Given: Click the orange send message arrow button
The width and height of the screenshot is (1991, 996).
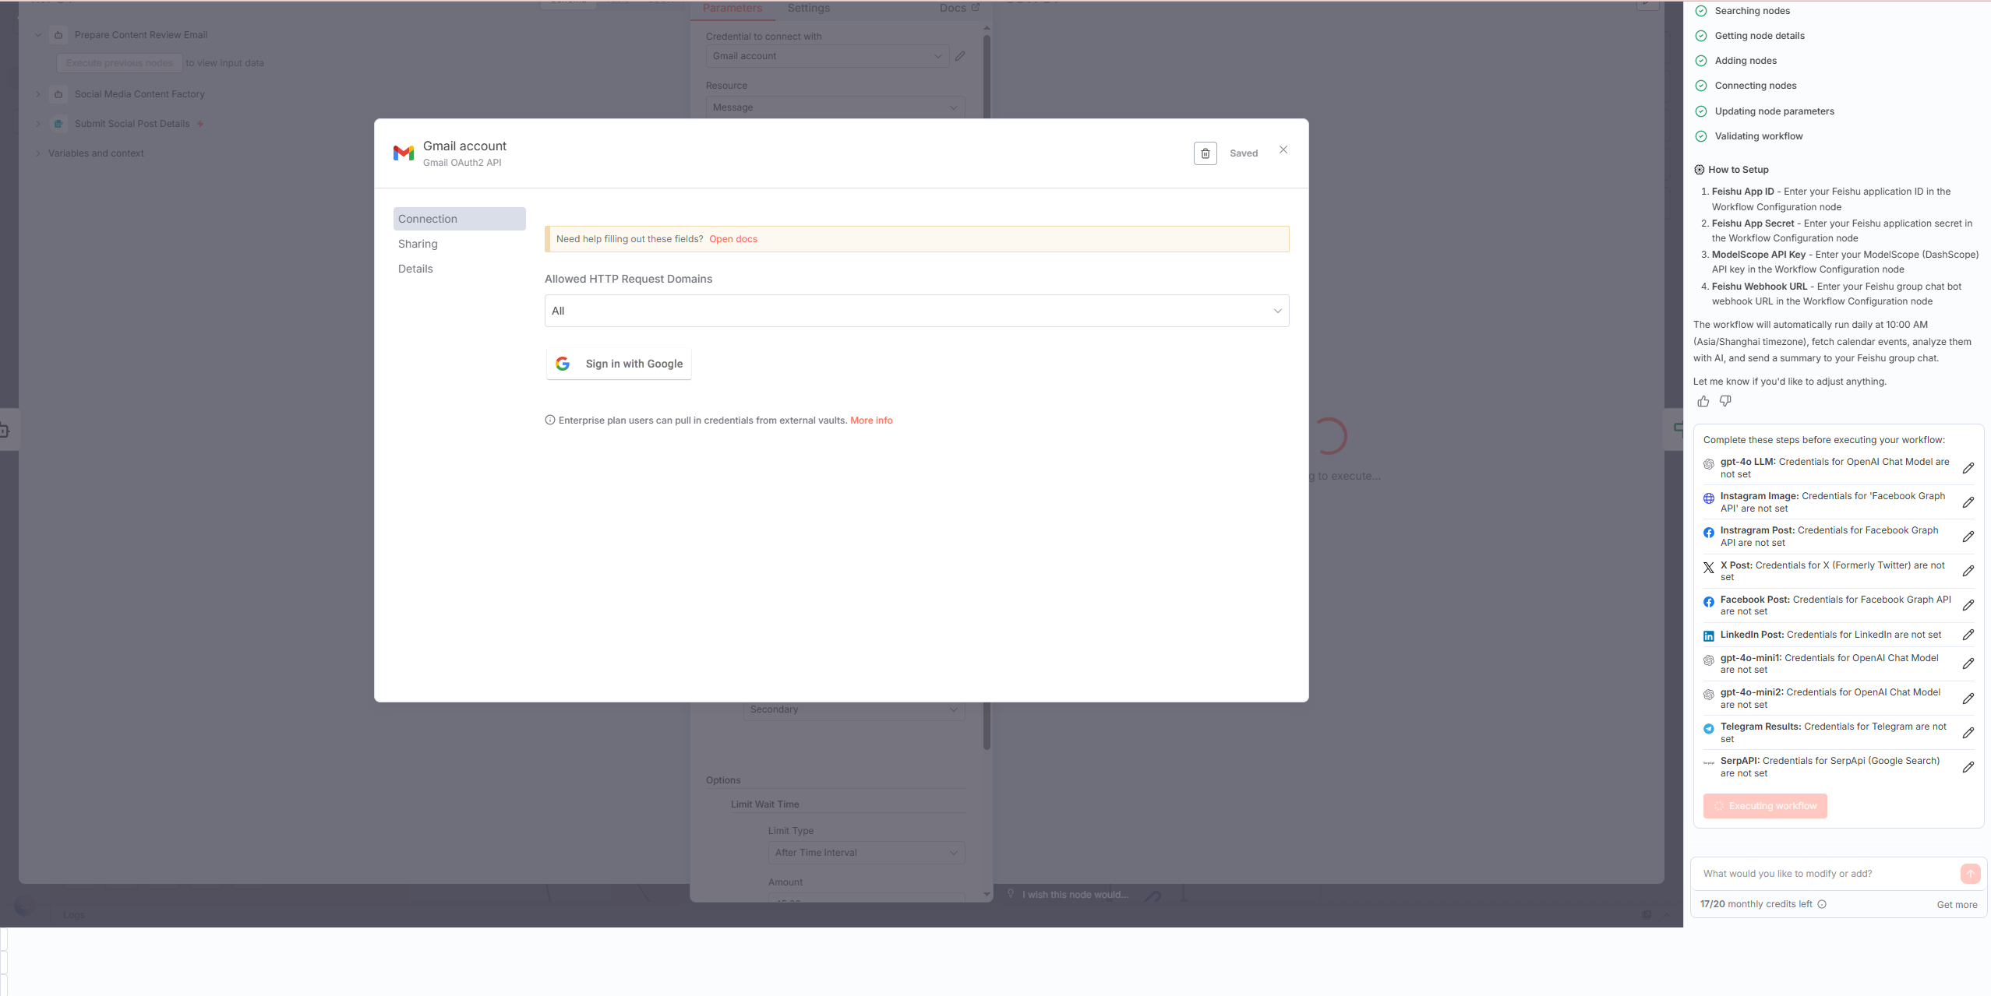Looking at the screenshot, I should pyautogui.click(x=1969, y=874).
